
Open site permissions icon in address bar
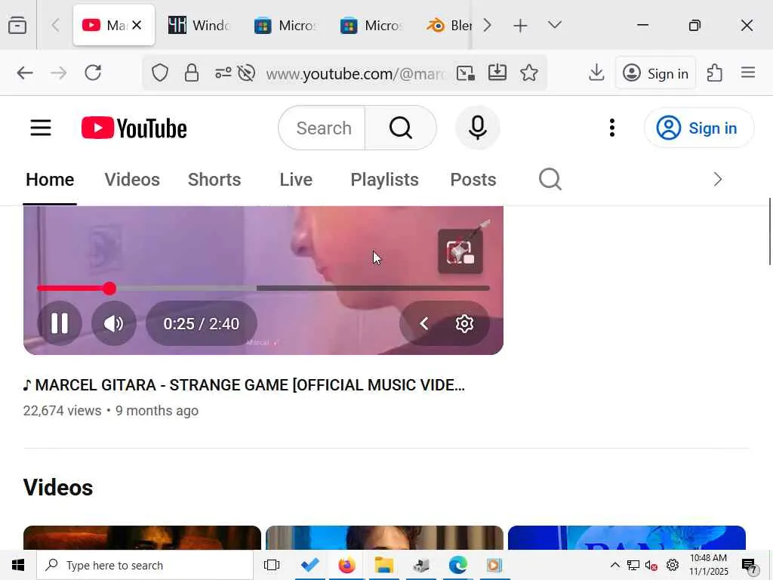(x=223, y=73)
